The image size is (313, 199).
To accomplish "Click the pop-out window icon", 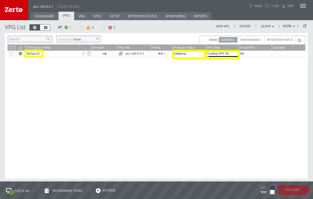I will [304, 26].
